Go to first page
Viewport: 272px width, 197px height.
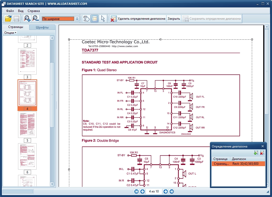pos(136,191)
